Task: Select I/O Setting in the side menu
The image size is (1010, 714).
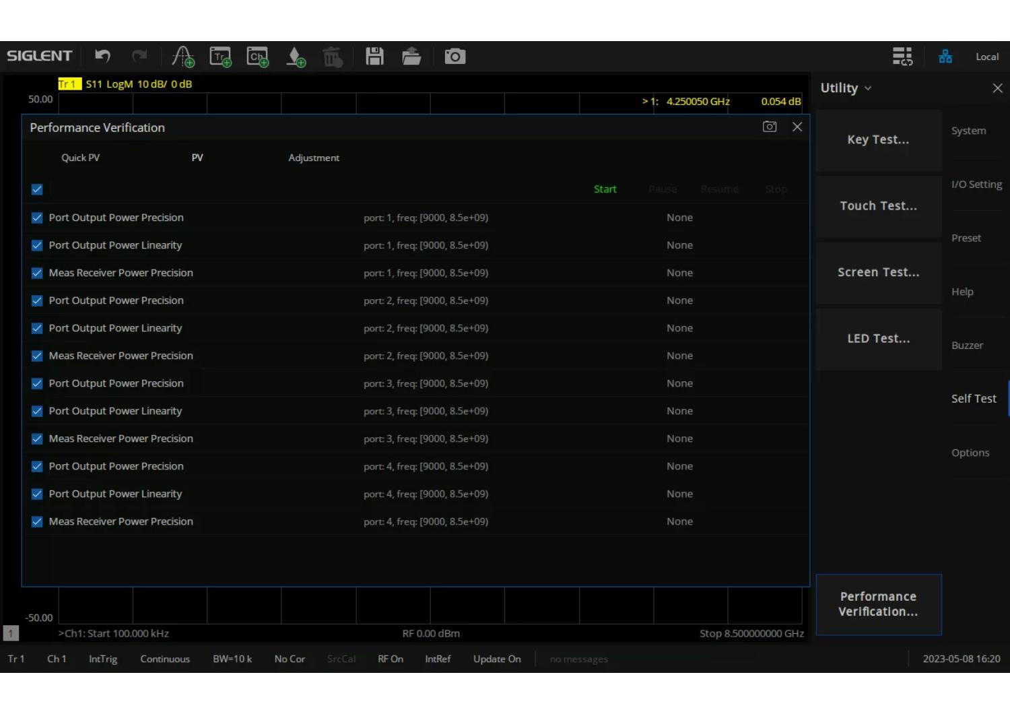Action: (x=976, y=185)
